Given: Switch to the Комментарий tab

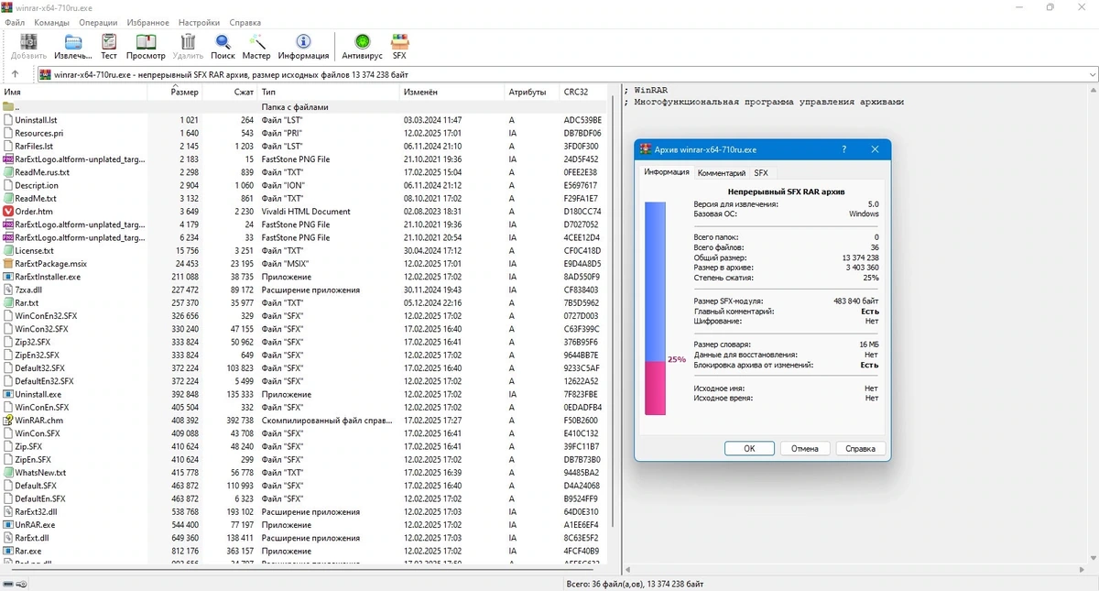Looking at the screenshot, I should tap(722, 173).
